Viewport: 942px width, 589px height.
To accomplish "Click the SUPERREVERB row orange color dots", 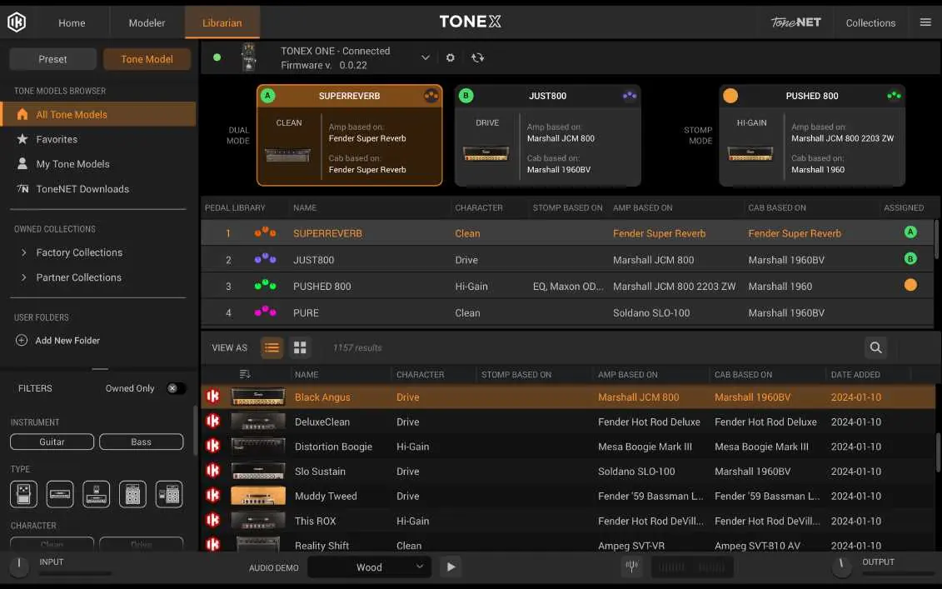I will click(x=265, y=232).
